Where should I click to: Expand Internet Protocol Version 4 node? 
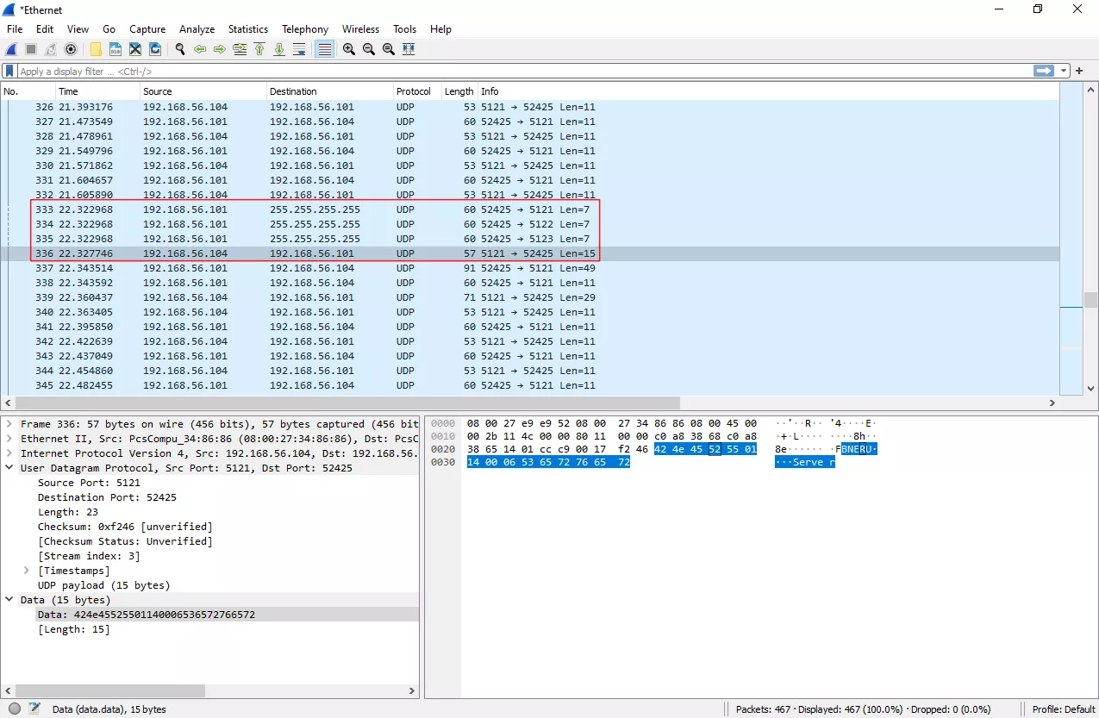11,453
